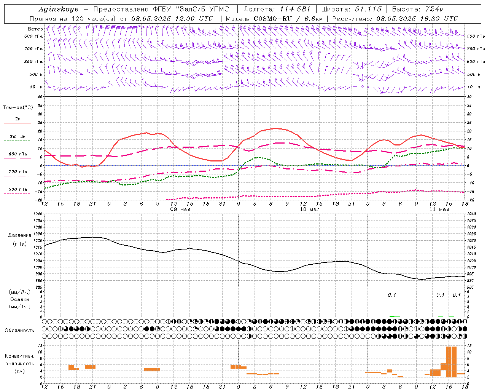Click the (мм/3ч.) precipitation unit label
The height and width of the screenshot is (390, 487).
click(19, 292)
